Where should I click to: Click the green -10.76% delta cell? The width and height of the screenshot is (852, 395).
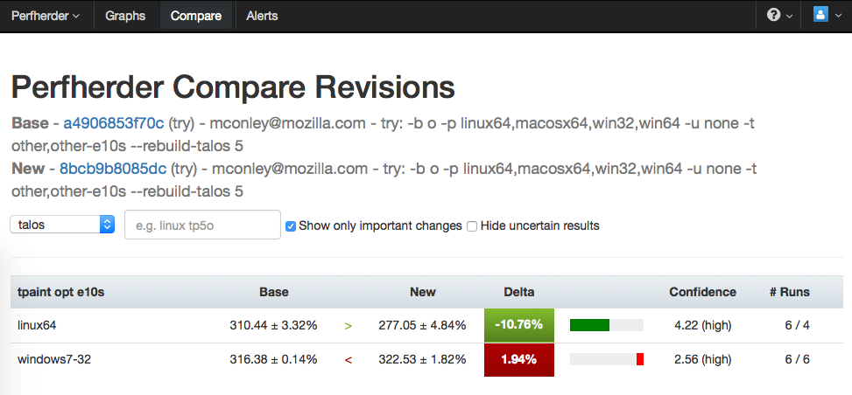tap(518, 325)
